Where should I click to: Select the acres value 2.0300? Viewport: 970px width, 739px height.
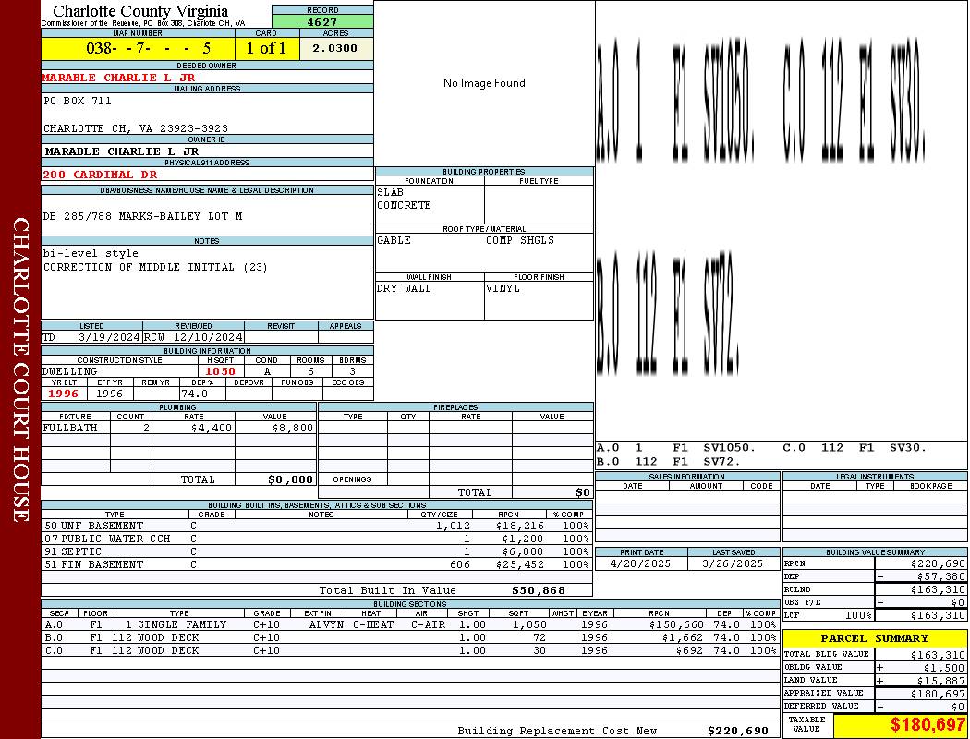click(x=334, y=48)
